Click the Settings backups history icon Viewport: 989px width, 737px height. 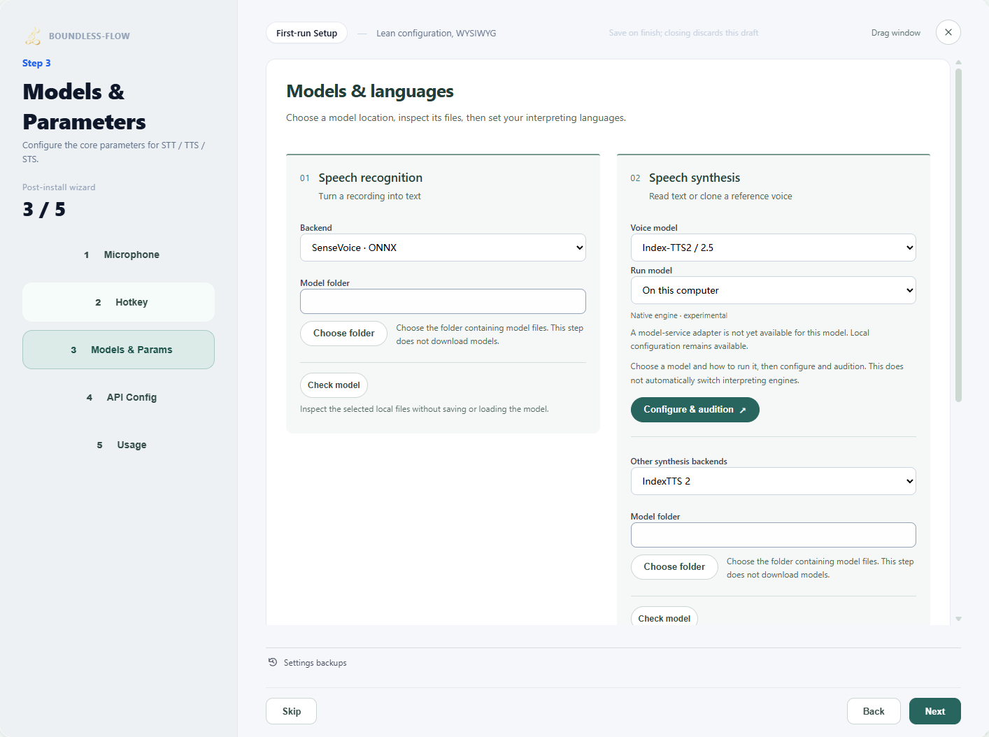pos(273,662)
